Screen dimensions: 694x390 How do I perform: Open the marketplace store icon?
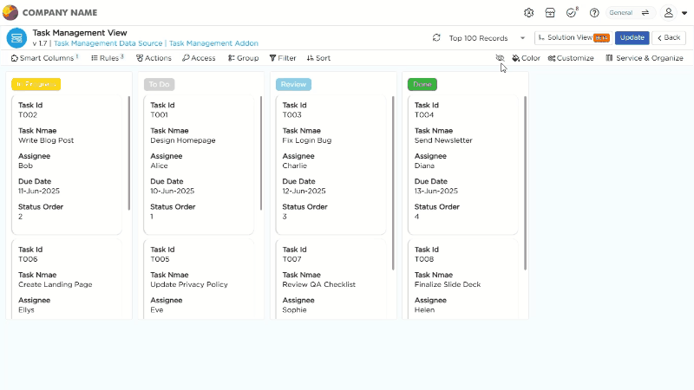(550, 13)
